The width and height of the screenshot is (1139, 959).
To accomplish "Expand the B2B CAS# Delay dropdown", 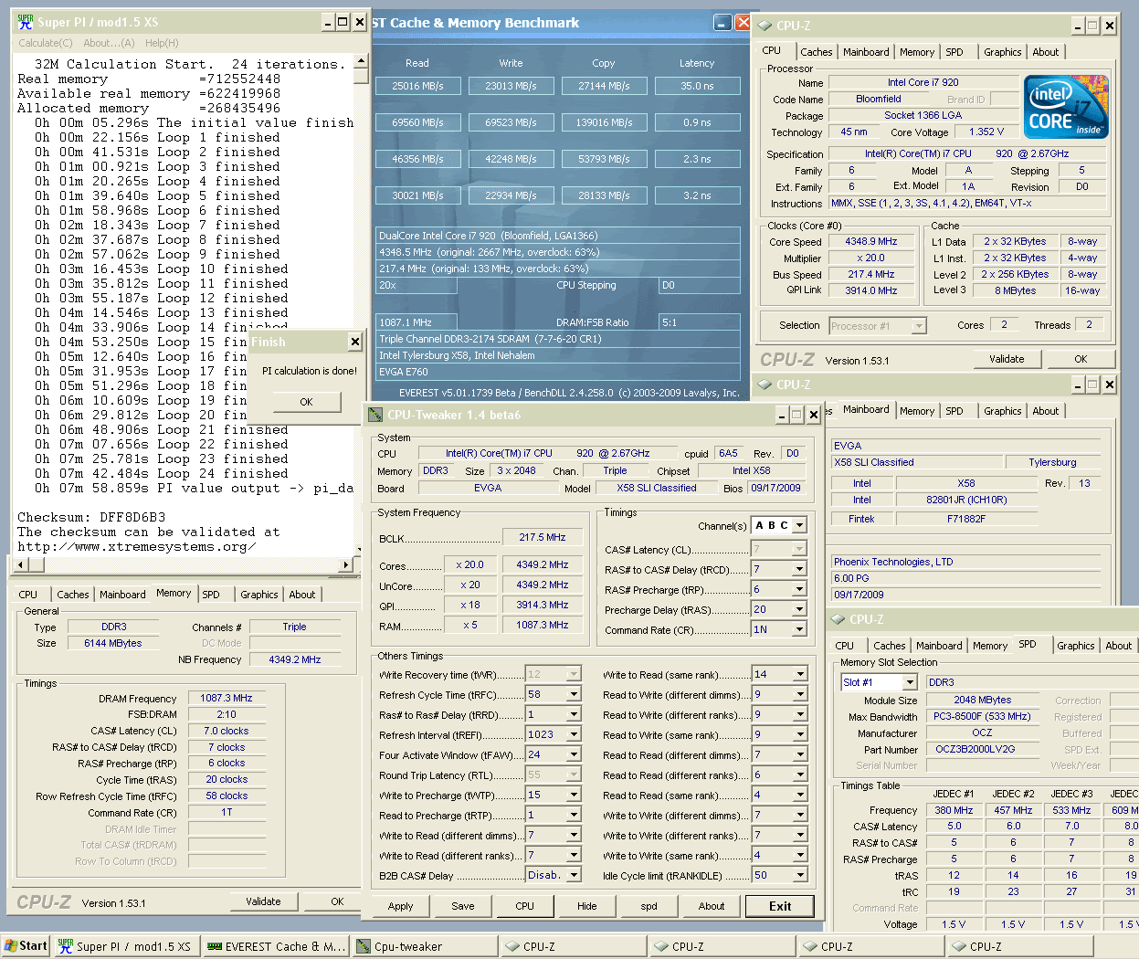I will point(574,875).
